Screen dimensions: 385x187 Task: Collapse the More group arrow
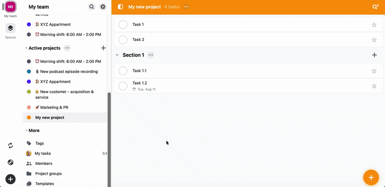26,131
